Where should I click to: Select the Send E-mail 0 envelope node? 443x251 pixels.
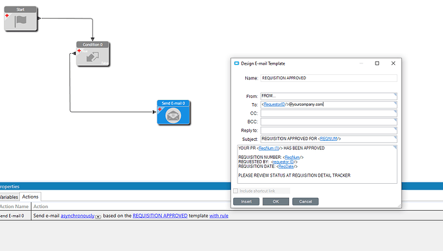click(x=173, y=113)
